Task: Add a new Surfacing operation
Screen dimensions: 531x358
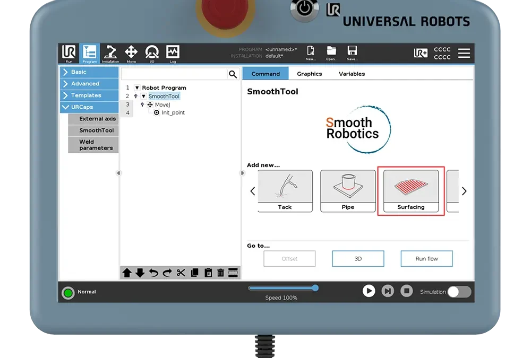Action: (x=411, y=191)
